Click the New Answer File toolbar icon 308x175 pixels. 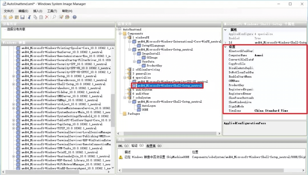pos(5,17)
